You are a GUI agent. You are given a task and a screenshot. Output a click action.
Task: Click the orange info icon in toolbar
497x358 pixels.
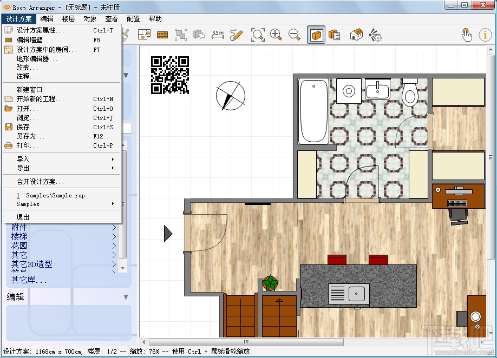pos(485,35)
